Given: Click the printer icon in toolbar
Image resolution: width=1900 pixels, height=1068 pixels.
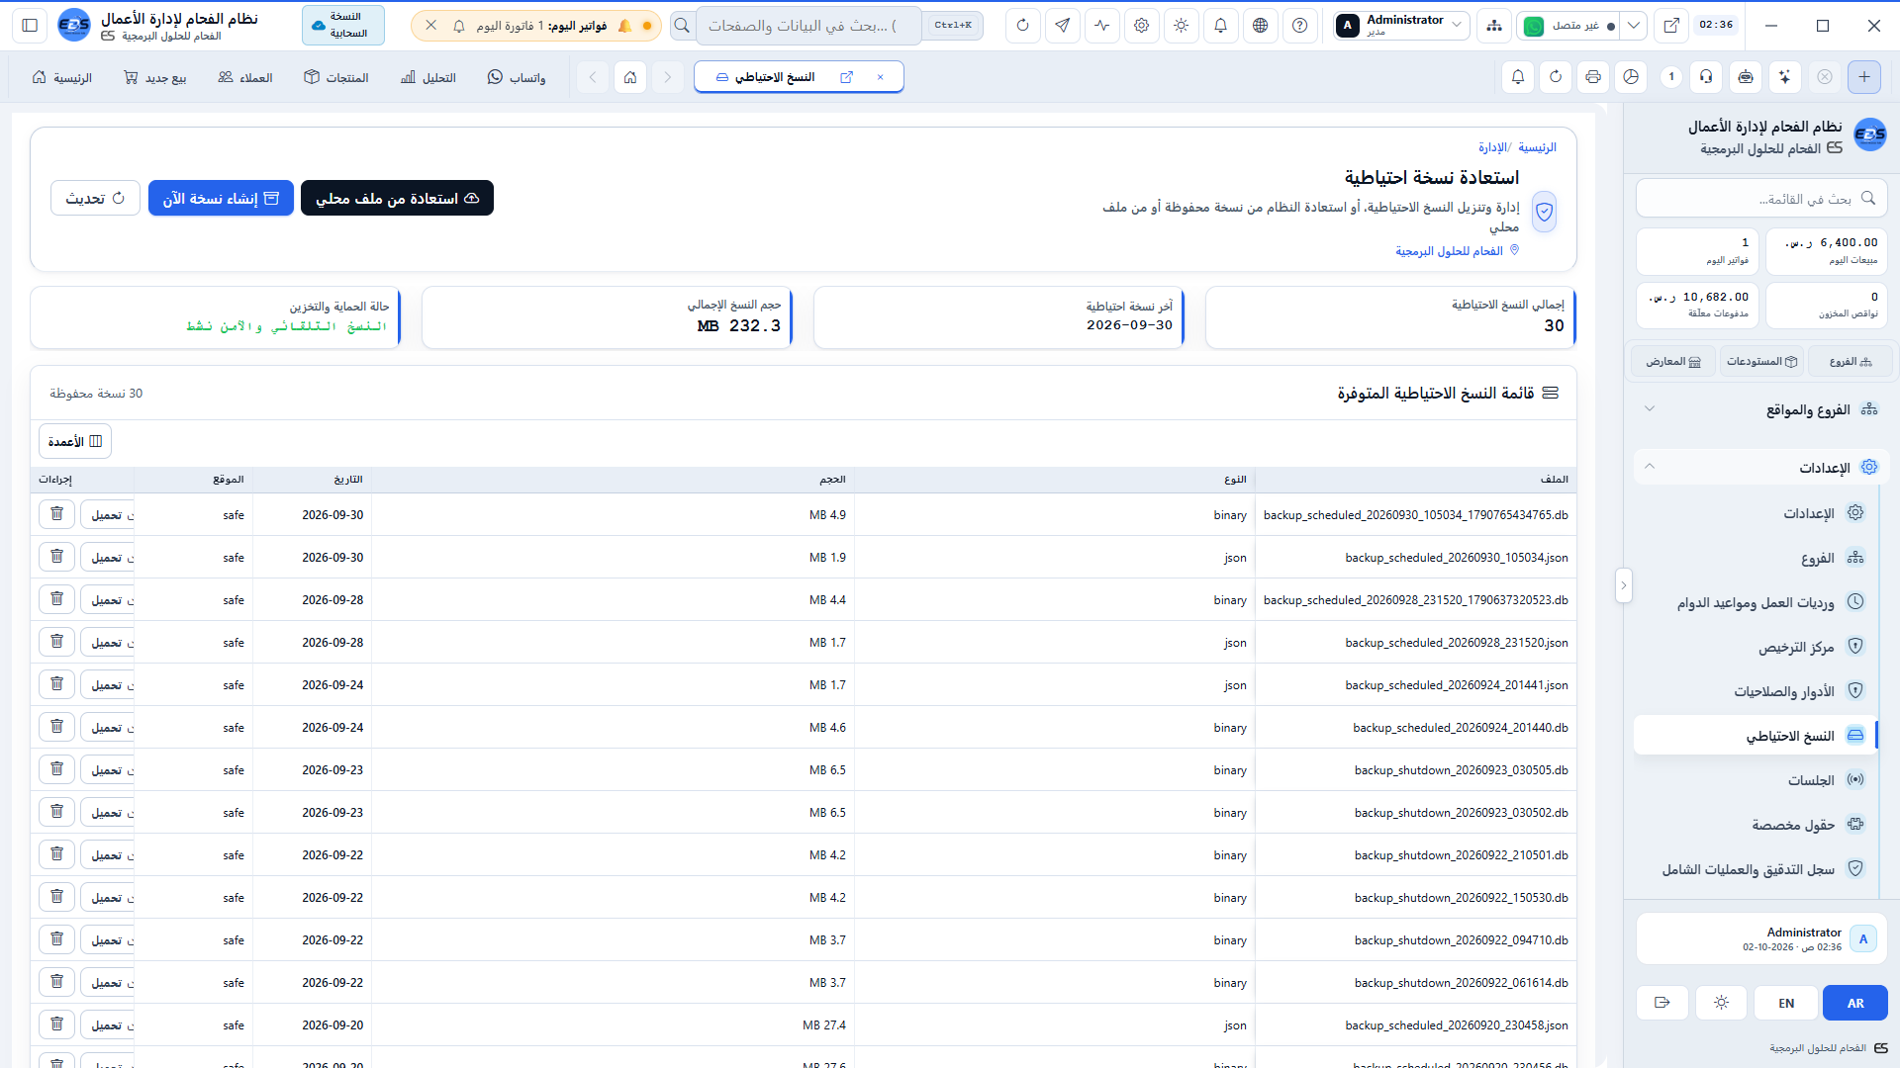Looking at the screenshot, I should click(x=1593, y=77).
